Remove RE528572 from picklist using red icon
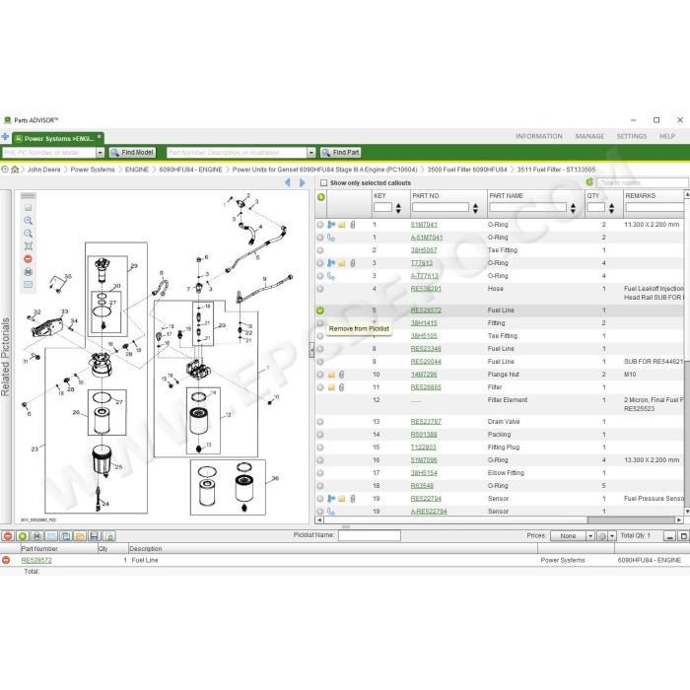 tap(6, 560)
